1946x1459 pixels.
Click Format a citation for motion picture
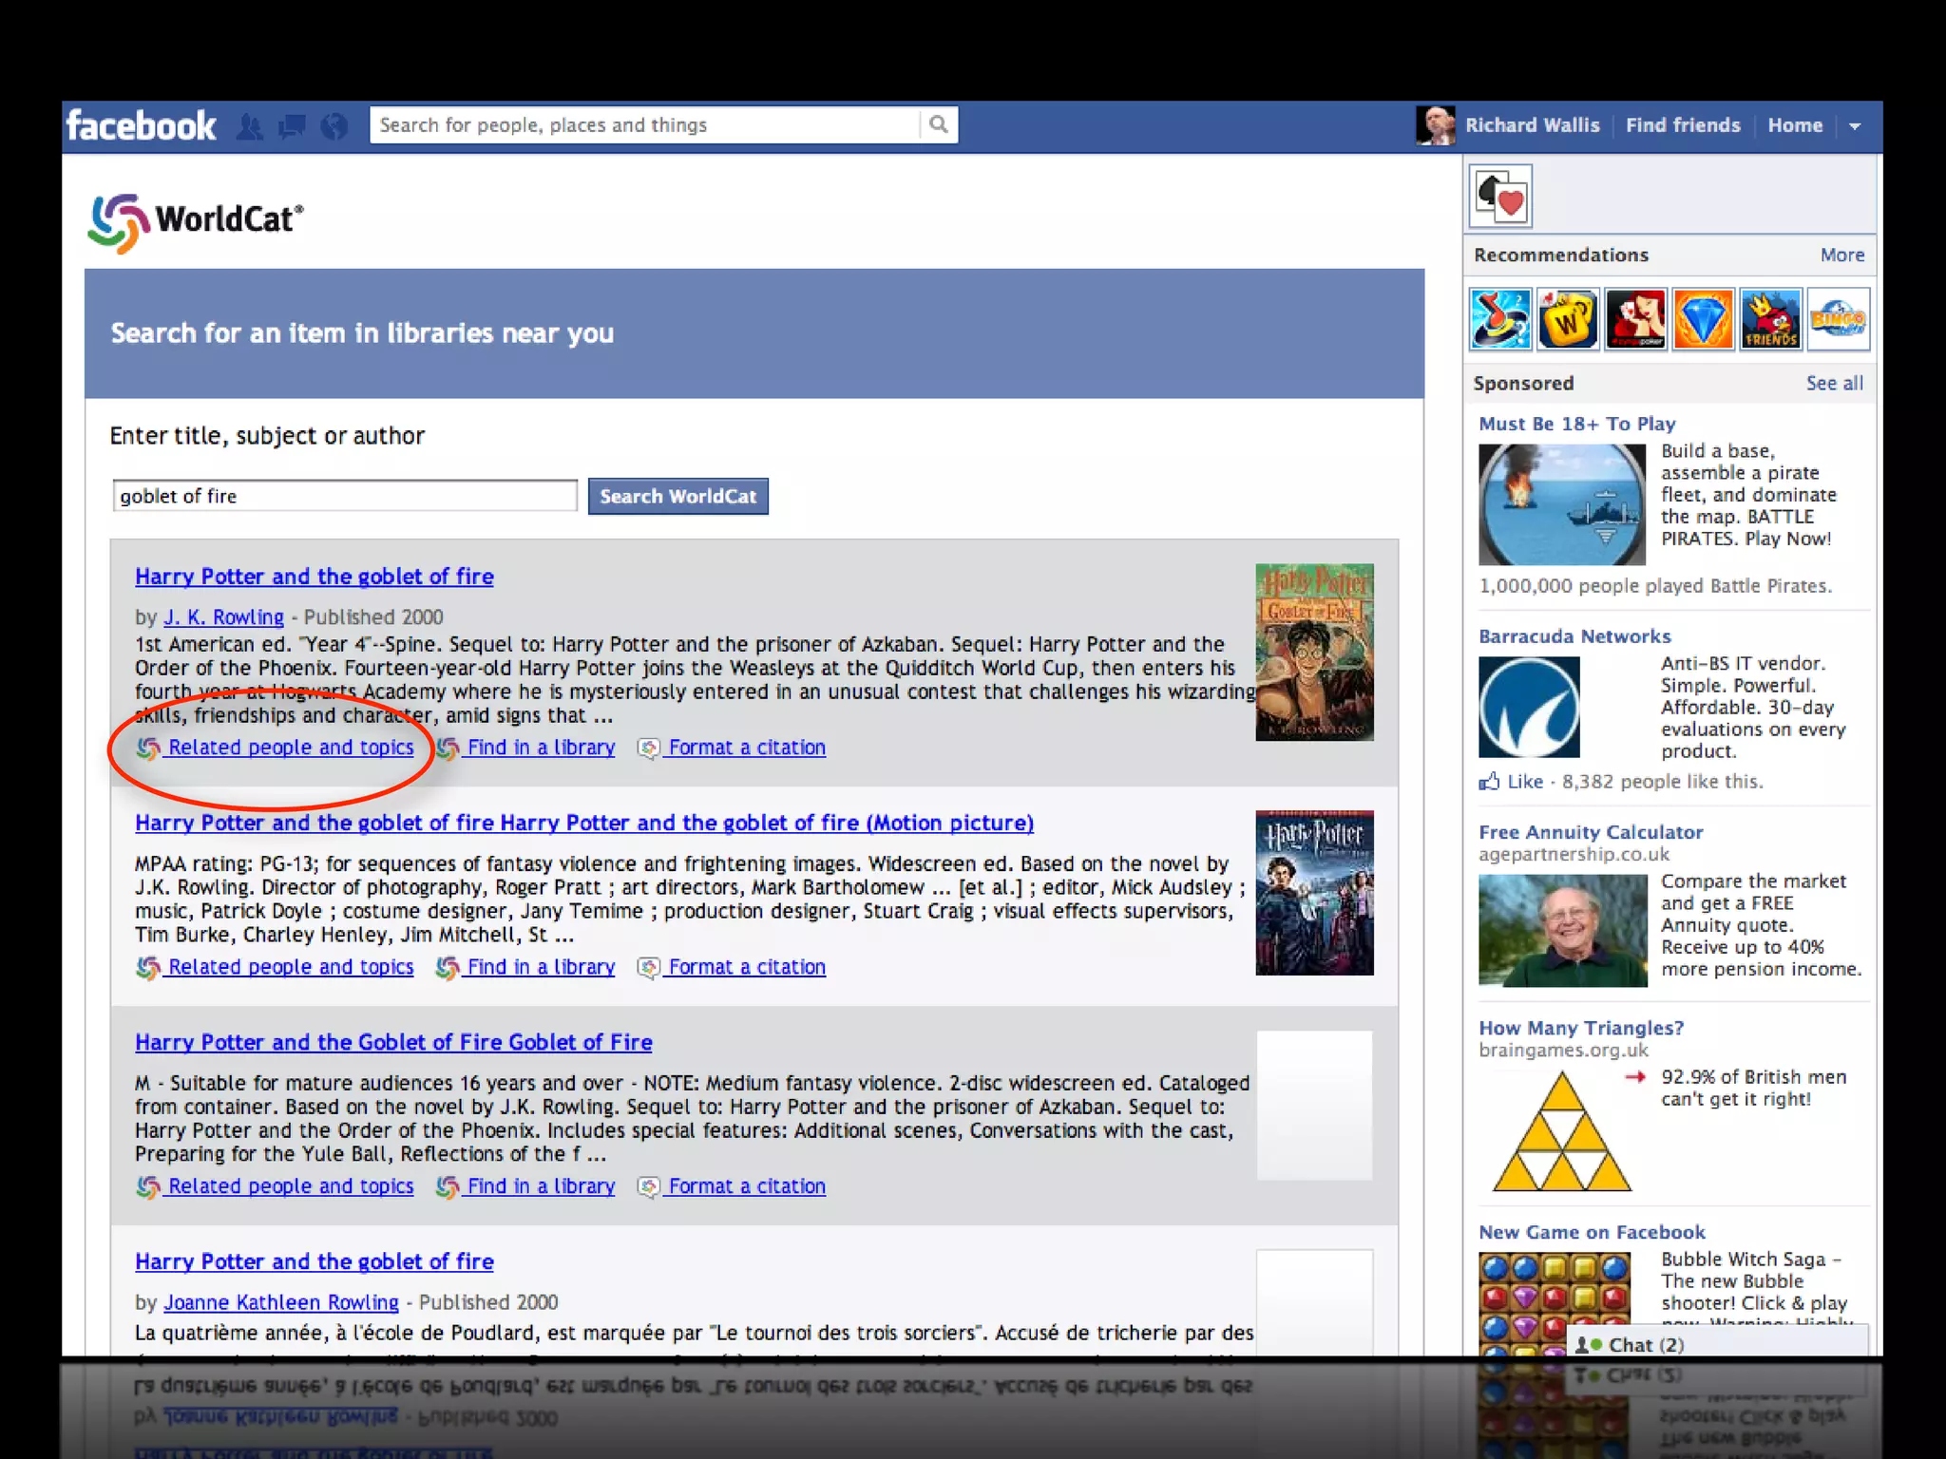point(746,967)
